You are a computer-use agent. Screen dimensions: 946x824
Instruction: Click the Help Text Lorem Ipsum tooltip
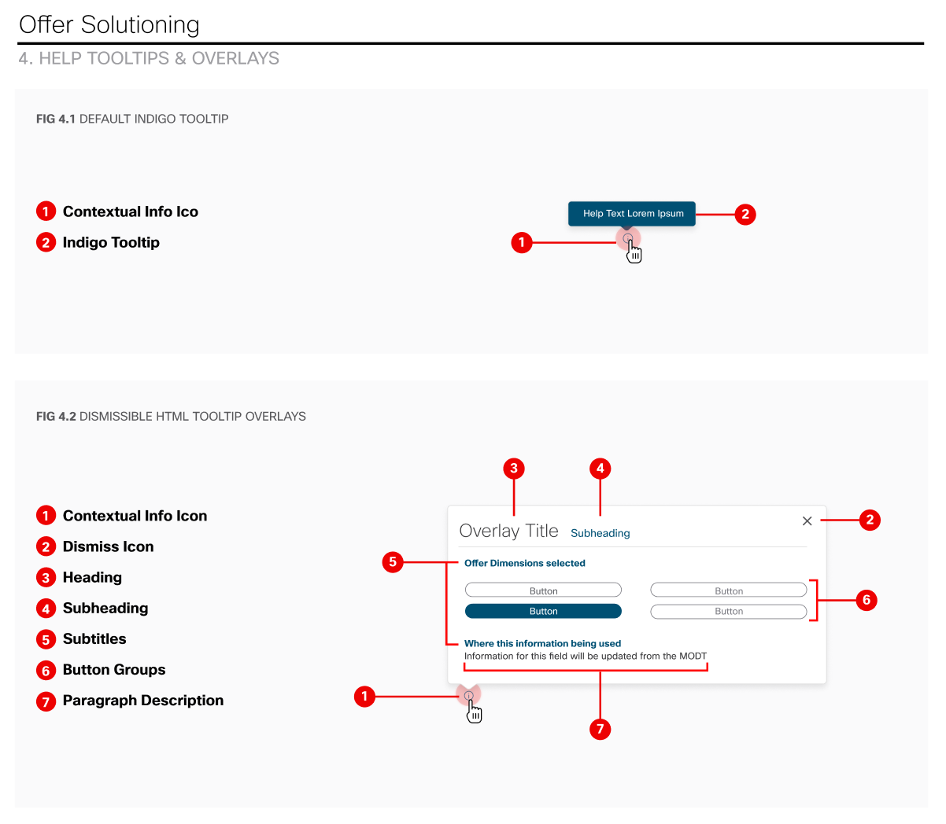coord(632,213)
